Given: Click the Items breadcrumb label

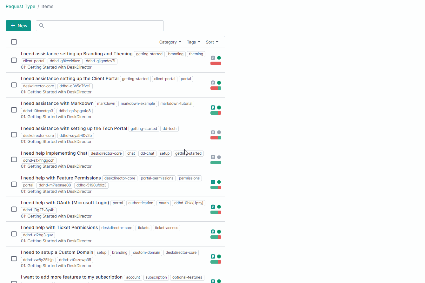Looking at the screenshot, I should coord(47,6).
